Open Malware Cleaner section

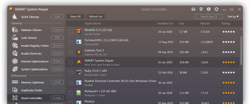coord(36,30)
